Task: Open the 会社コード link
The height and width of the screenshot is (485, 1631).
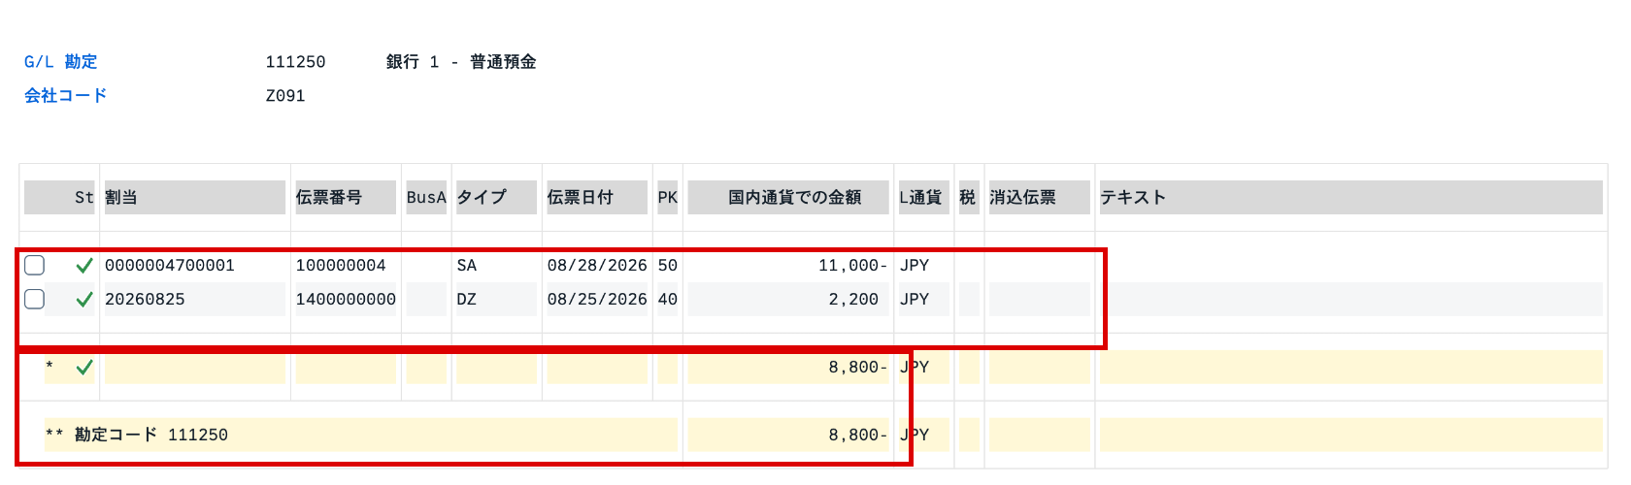Action: [x=65, y=95]
